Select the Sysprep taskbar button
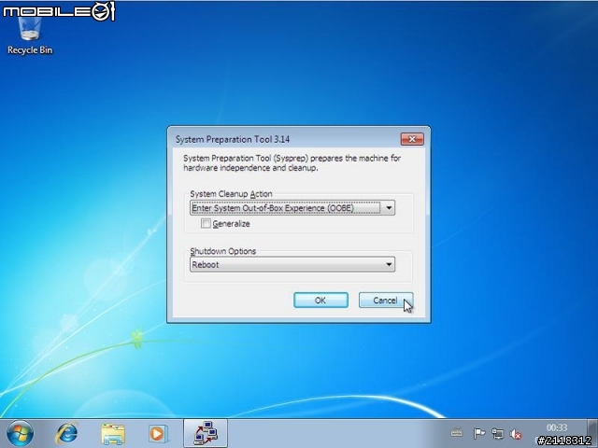The height and width of the screenshot is (448, 598). (206, 433)
